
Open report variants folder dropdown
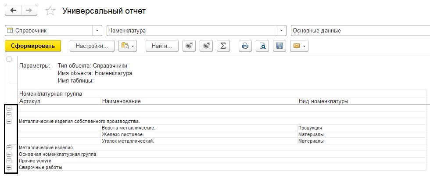[x=128, y=46]
